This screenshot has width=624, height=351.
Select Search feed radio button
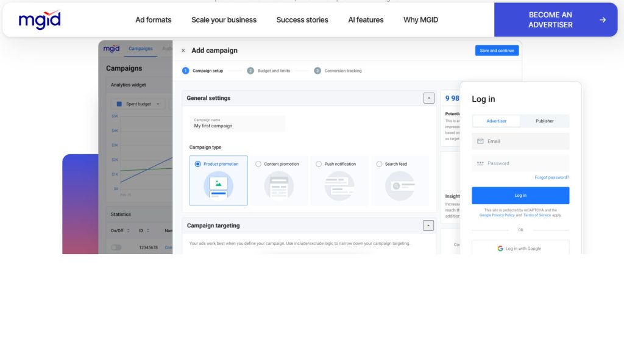(x=379, y=164)
